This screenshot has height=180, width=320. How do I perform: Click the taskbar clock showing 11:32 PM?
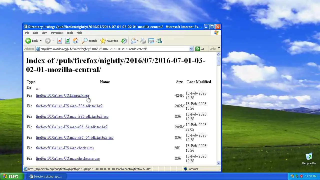coord(311,176)
